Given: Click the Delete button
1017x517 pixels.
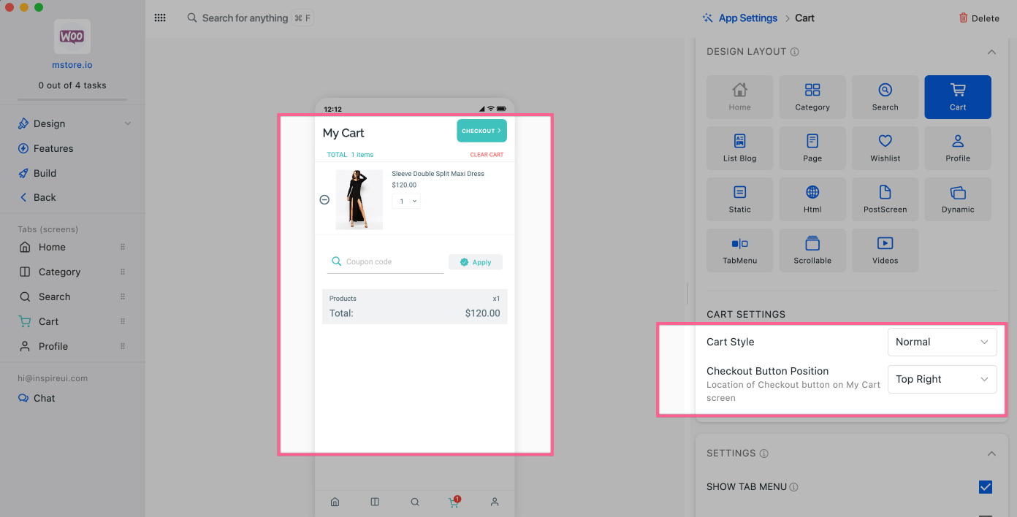Looking at the screenshot, I should [x=979, y=18].
